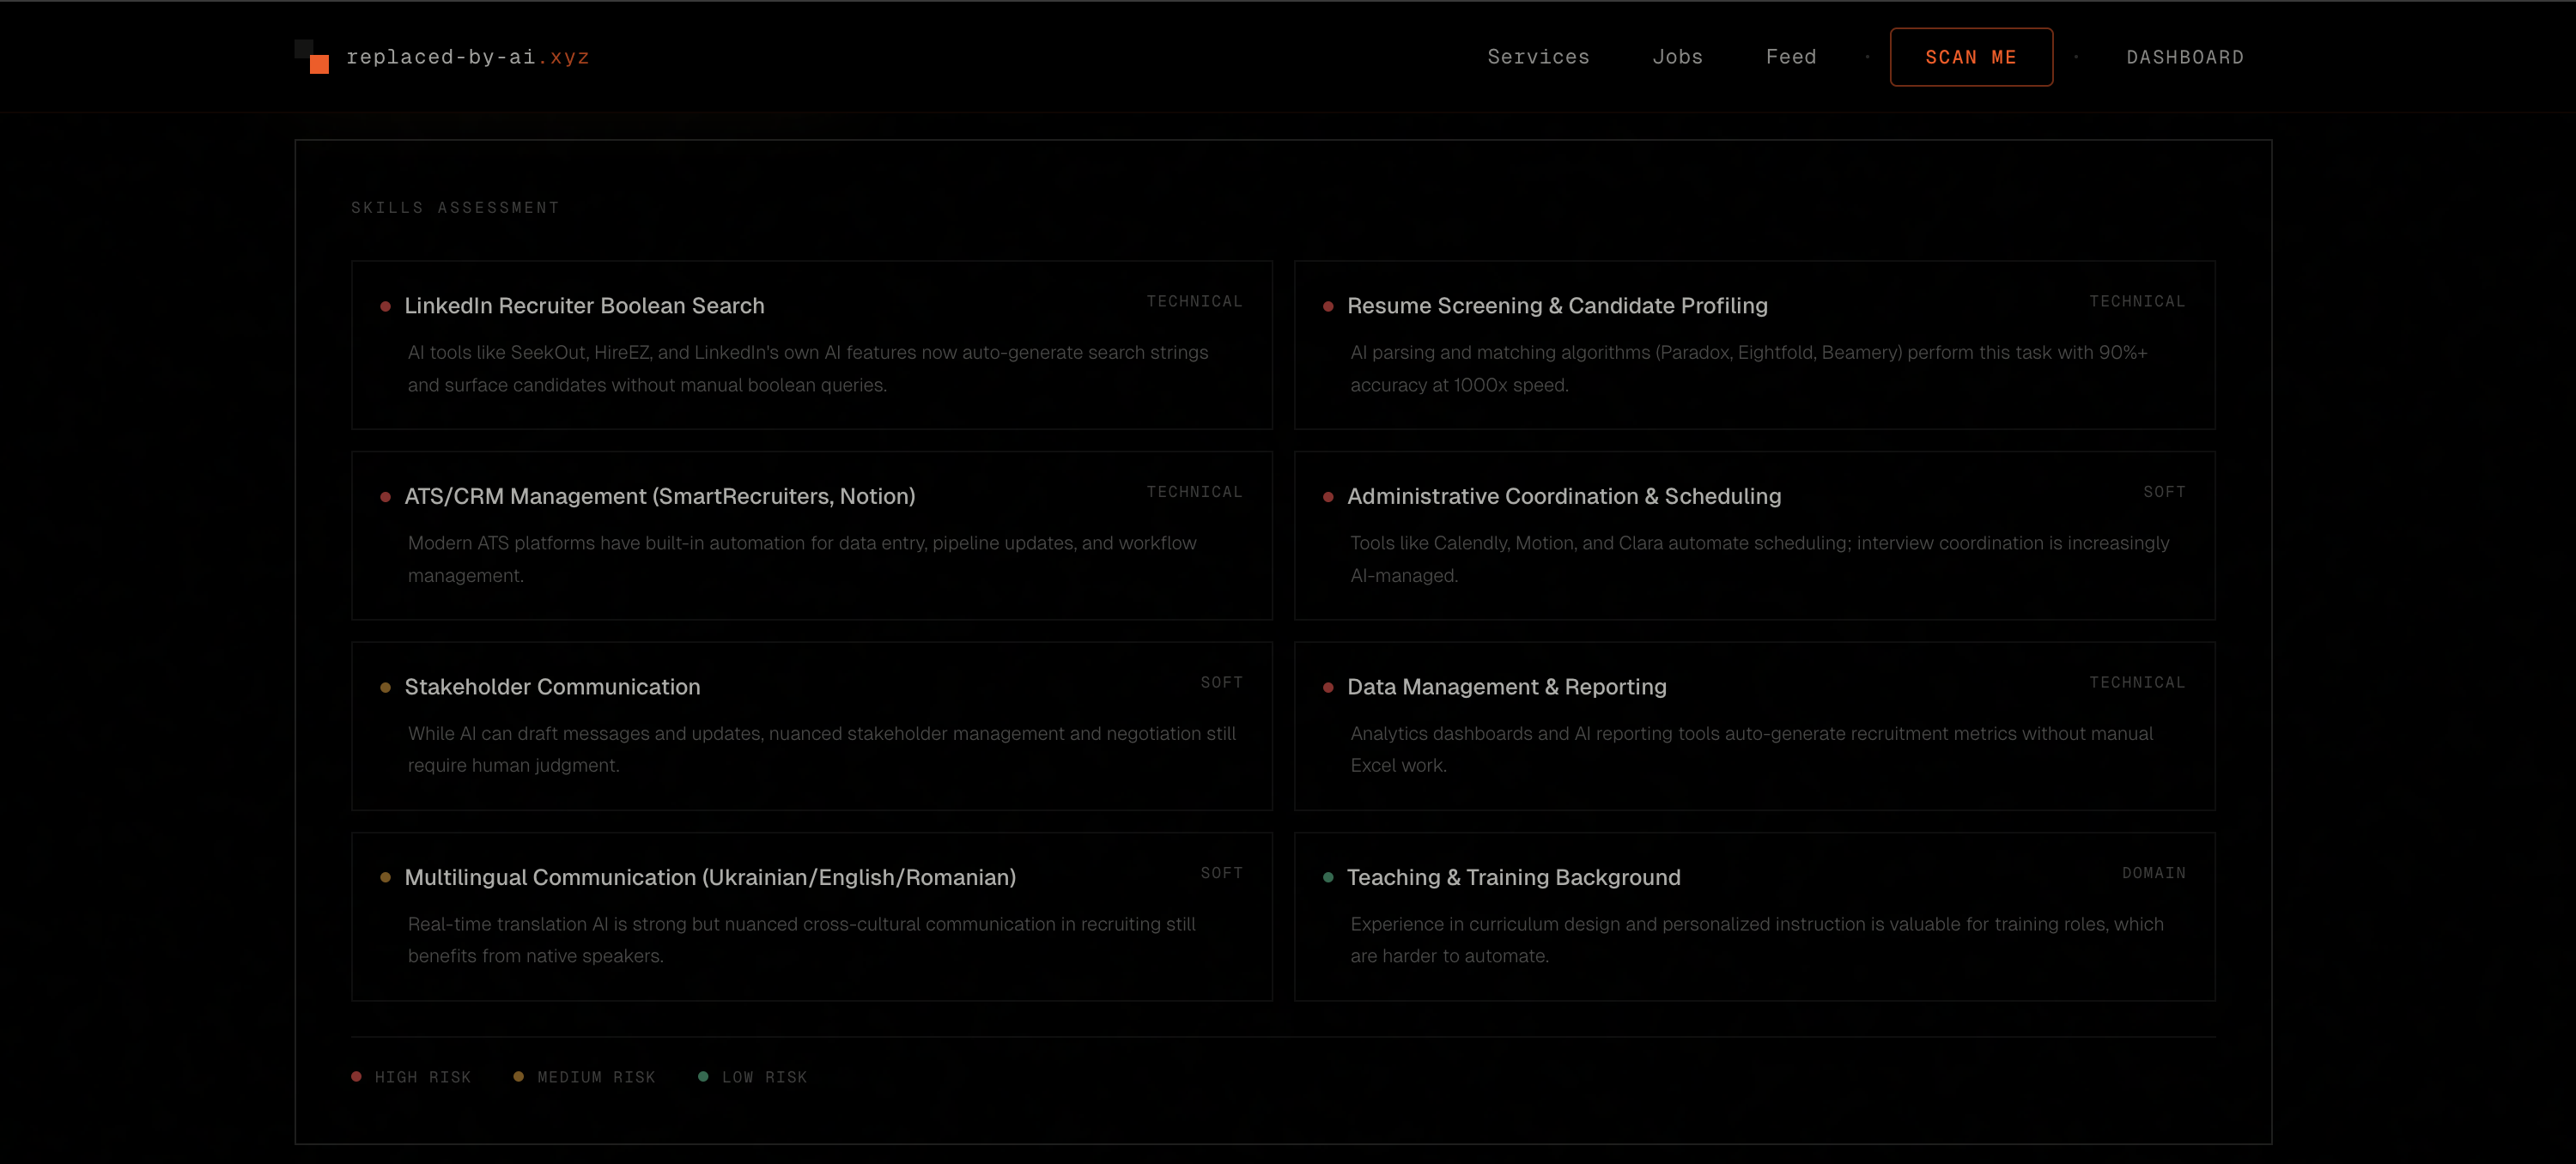Viewport: 2576px width, 1164px height.
Task: Click the SOFT label on Stakeholder Communication card
Action: tap(1222, 682)
